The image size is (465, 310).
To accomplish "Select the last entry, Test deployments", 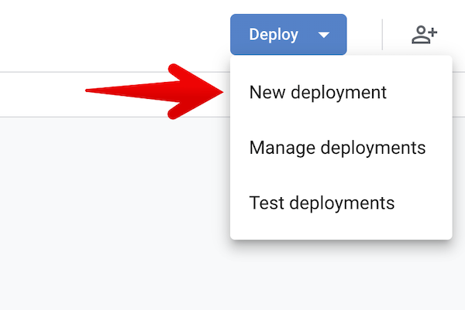I will [x=322, y=203].
